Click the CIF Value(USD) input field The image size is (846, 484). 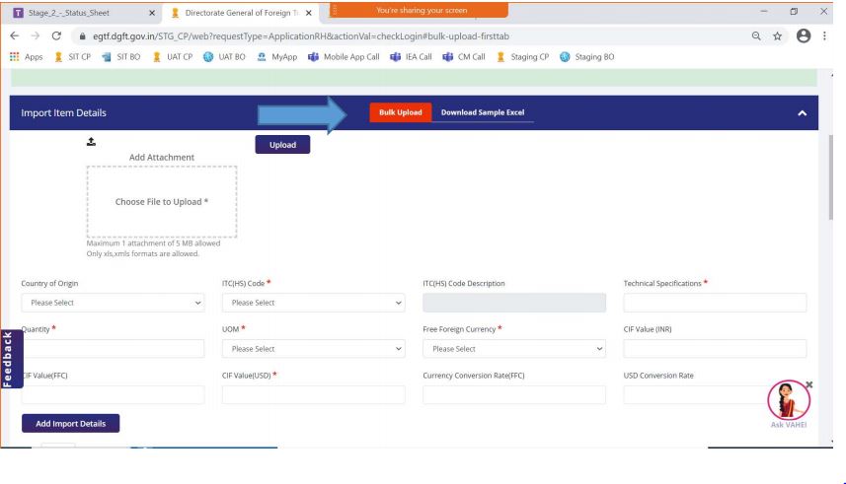[x=314, y=395]
